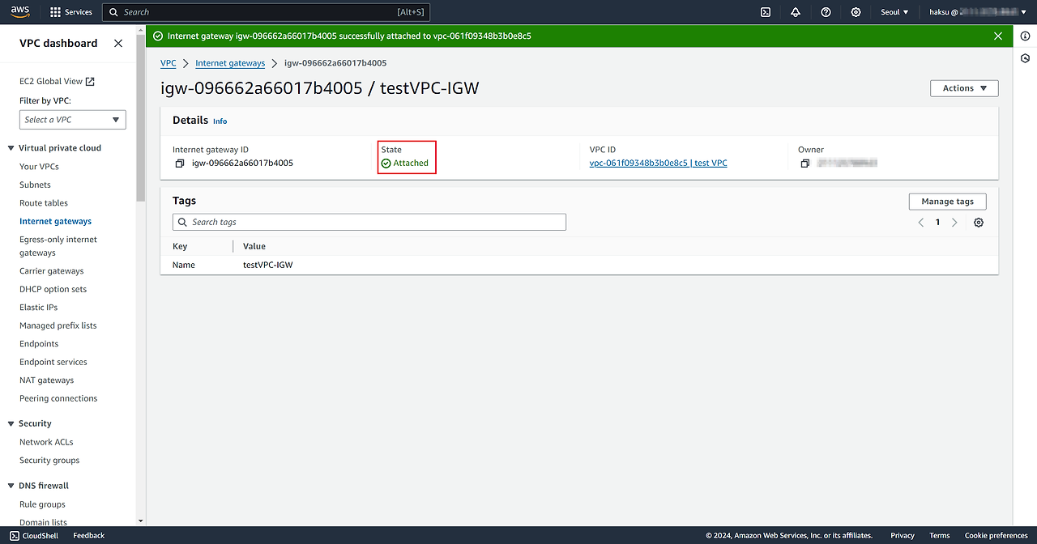This screenshot has width=1037, height=544.
Task: Collapse the Security section in sidebar
Action: (11, 423)
